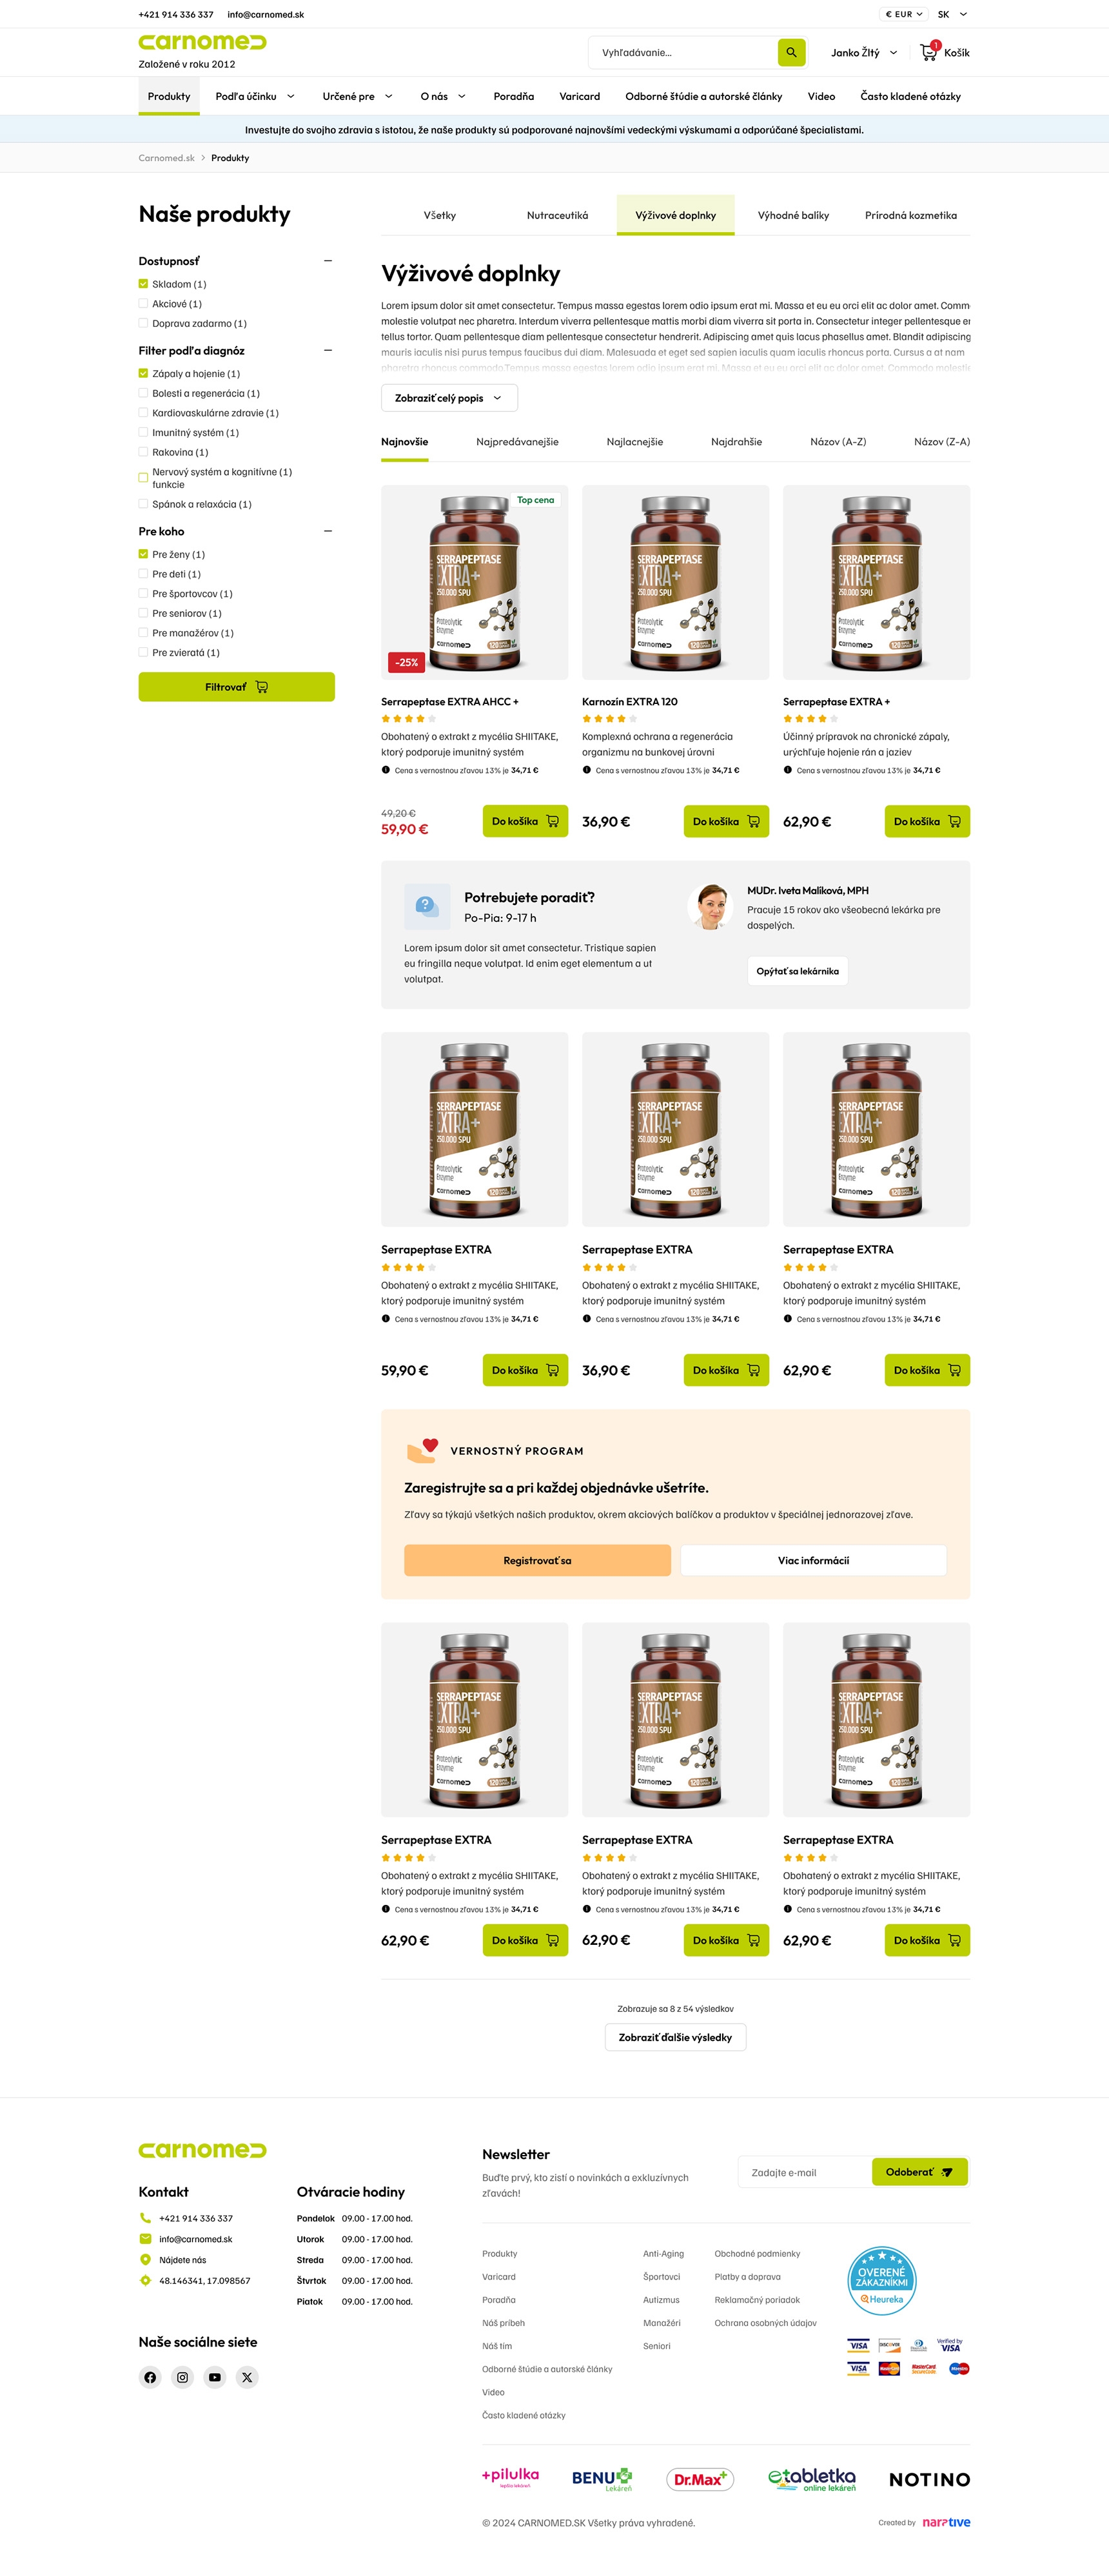Image resolution: width=1109 pixels, height=2576 pixels.
Task: Expand Zobraziť celý popis description
Action: click(449, 398)
